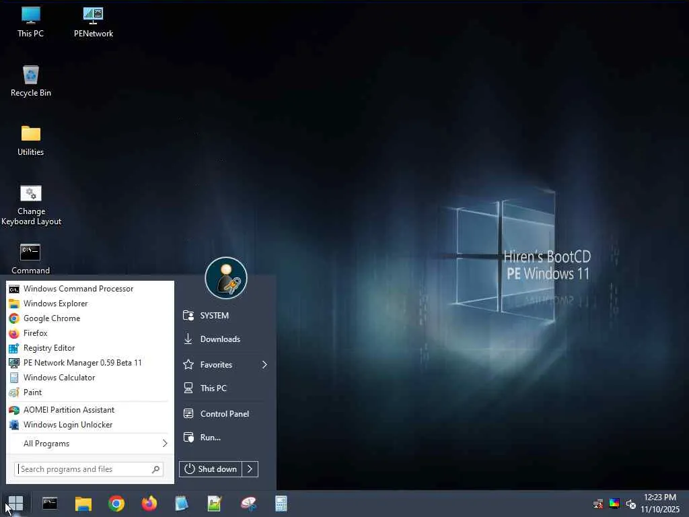Select Change Keyboard Layout desktop icon
This screenshot has width=689, height=517.
[x=31, y=205]
